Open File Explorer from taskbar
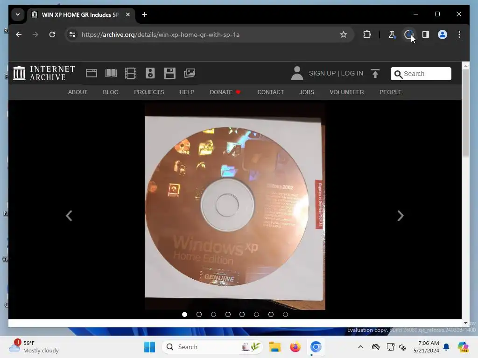Image resolution: width=478 pixels, height=358 pixels. coord(274,347)
